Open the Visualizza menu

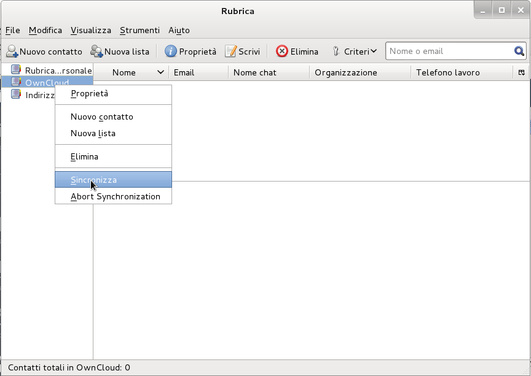[x=91, y=30]
